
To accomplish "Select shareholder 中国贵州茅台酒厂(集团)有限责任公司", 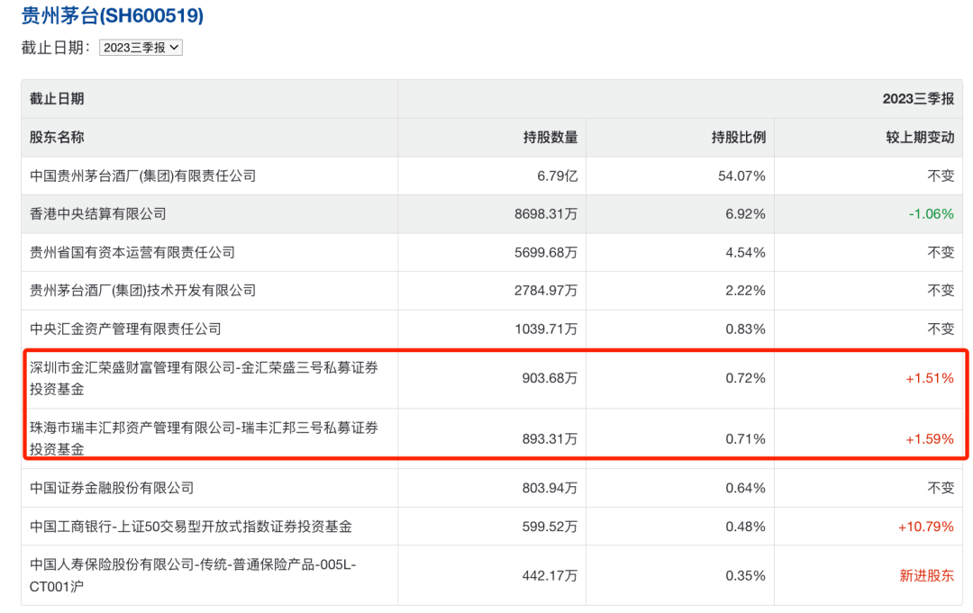I will pyautogui.click(x=142, y=176).
